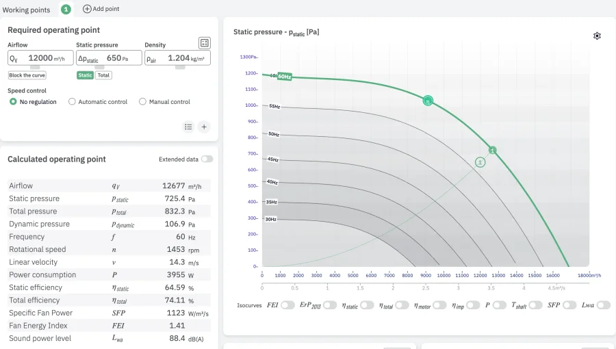Click the 55Hz curve label
616x349 pixels.
pos(274,106)
